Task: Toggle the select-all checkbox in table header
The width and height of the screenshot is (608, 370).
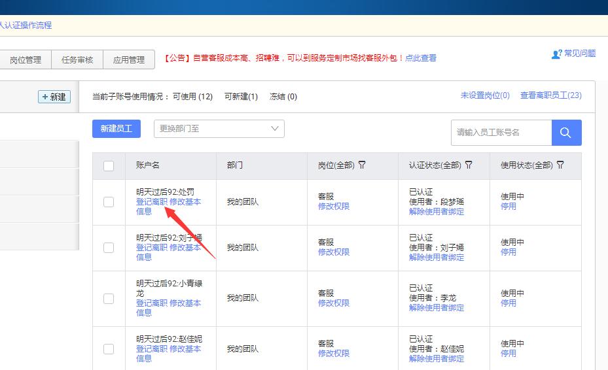Action: pyautogui.click(x=109, y=166)
